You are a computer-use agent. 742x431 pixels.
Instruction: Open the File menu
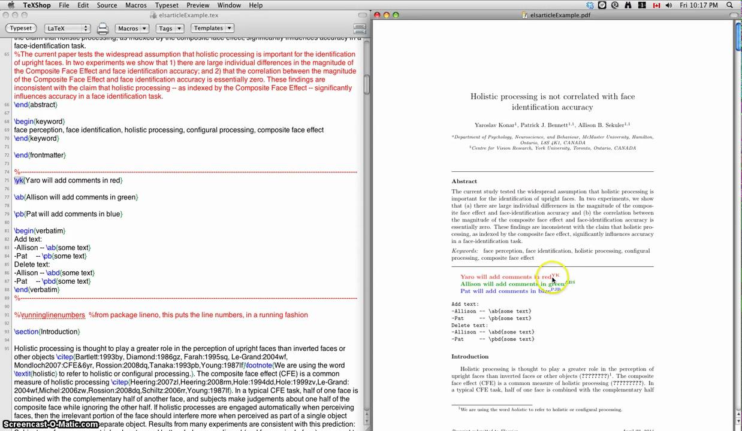[64, 5]
